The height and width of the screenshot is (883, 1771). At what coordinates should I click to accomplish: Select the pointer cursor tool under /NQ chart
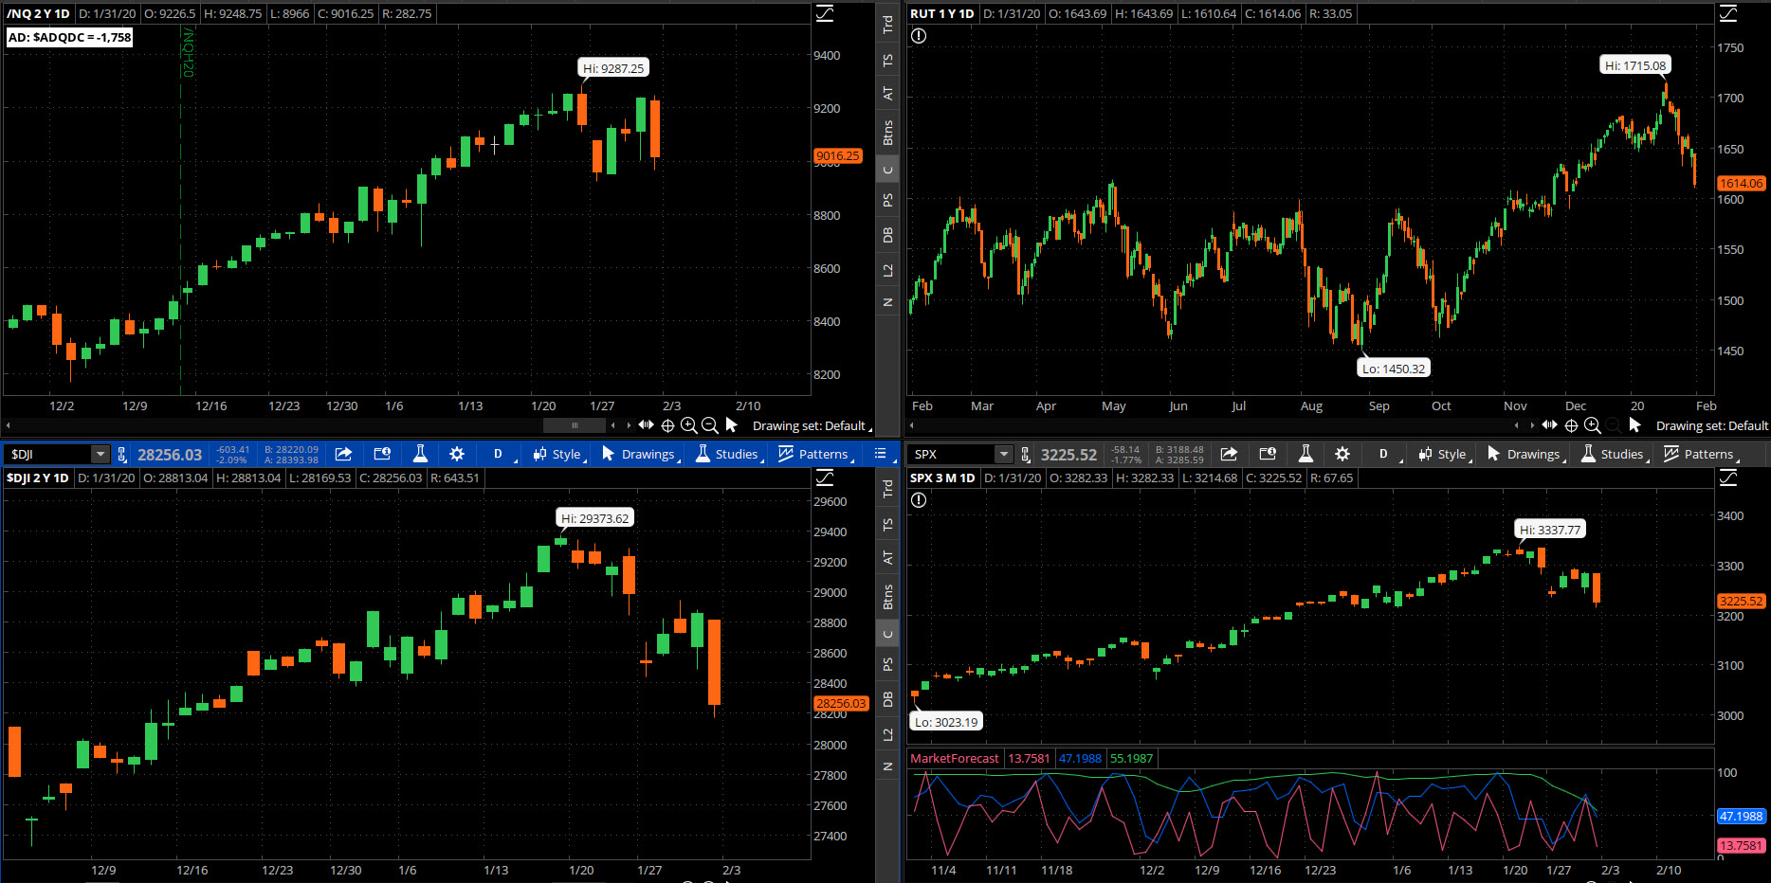731,424
